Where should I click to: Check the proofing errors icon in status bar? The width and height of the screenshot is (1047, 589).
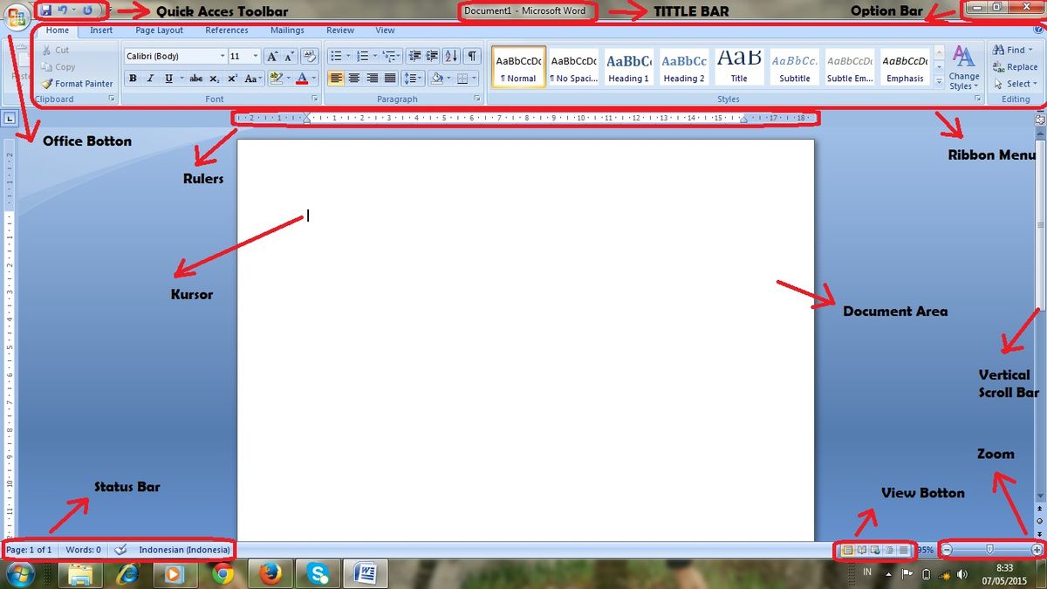120,550
